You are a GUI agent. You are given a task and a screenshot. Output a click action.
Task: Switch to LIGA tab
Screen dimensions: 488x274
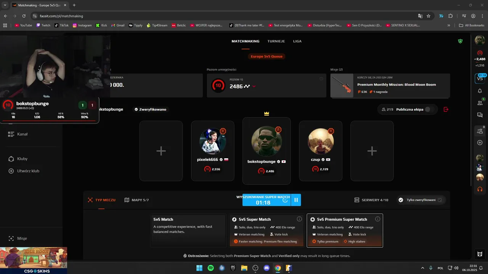pos(297,41)
